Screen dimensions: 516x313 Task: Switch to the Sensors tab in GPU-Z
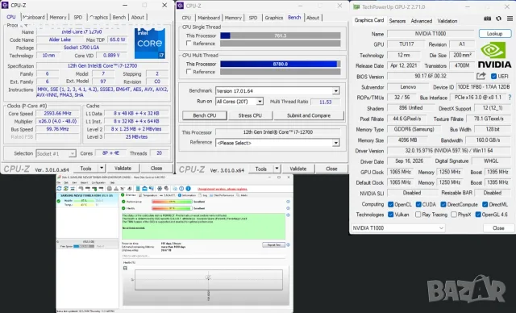[x=397, y=21]
